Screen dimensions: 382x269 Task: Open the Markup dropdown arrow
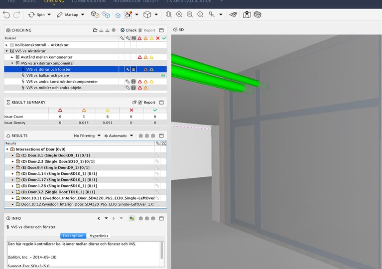coord(83,14)
